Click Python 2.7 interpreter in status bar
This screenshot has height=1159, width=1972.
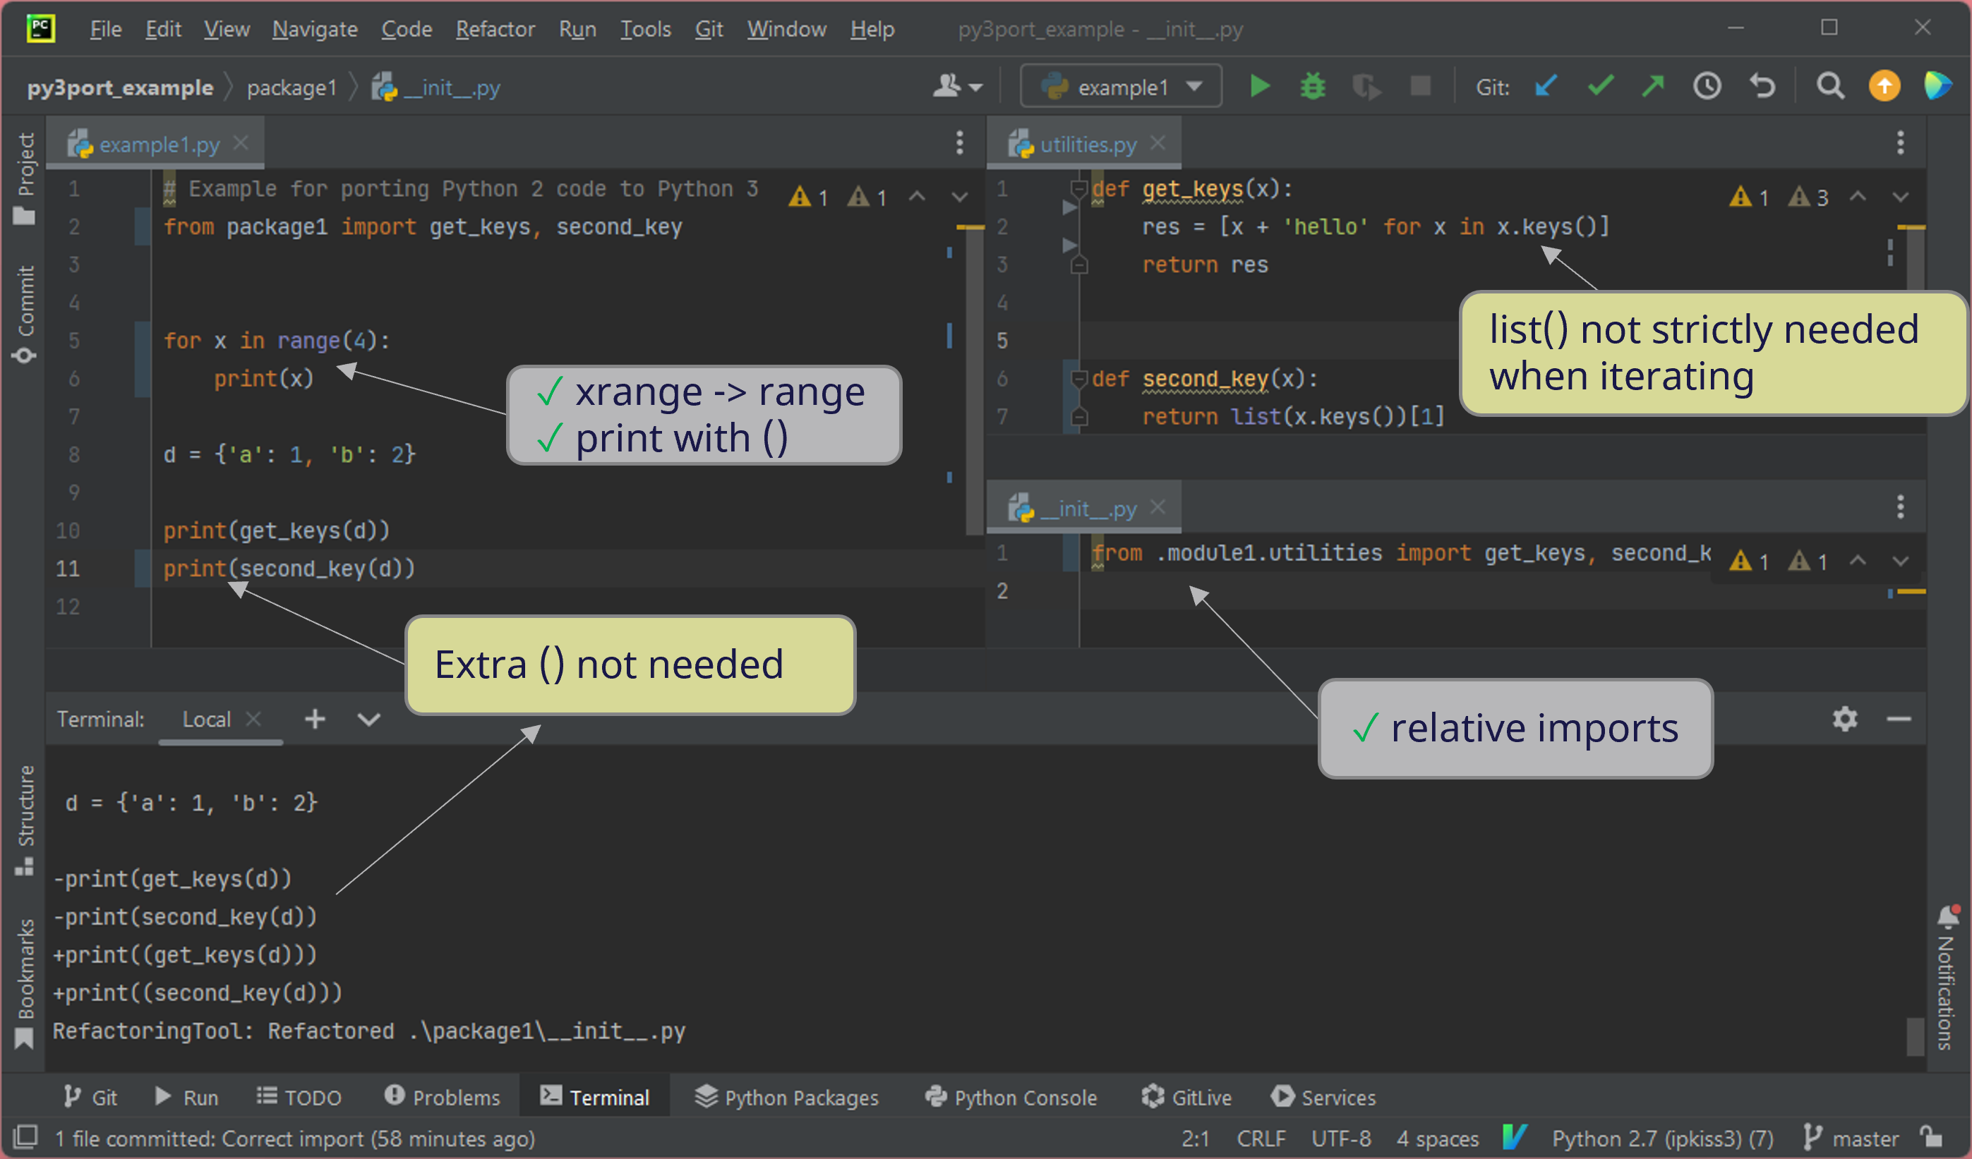[x=1662, y=1139]
